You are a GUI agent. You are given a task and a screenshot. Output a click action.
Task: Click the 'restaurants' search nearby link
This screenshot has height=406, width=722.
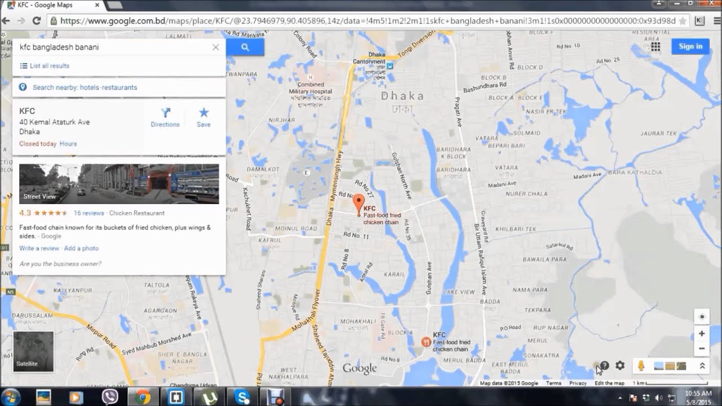tap(120, 87)
